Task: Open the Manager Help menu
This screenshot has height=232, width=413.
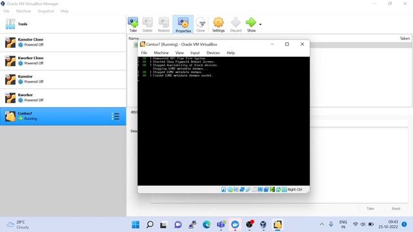Action: click(x=65, y=11)
